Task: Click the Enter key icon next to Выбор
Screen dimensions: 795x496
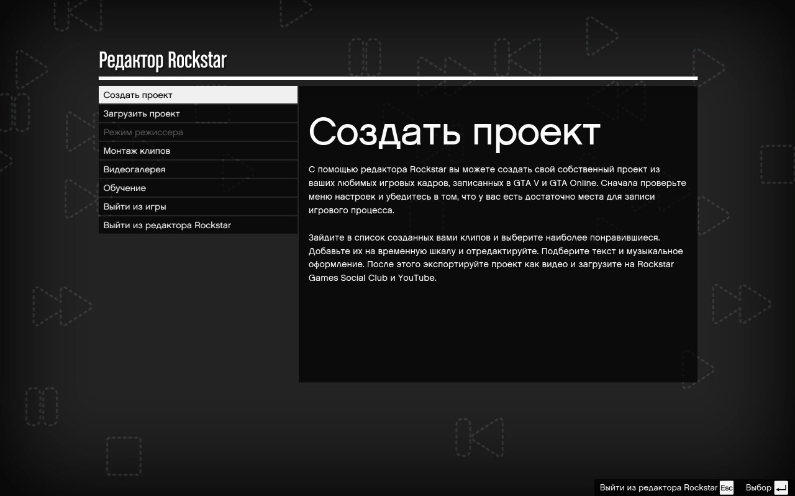Action: point(781,488)
